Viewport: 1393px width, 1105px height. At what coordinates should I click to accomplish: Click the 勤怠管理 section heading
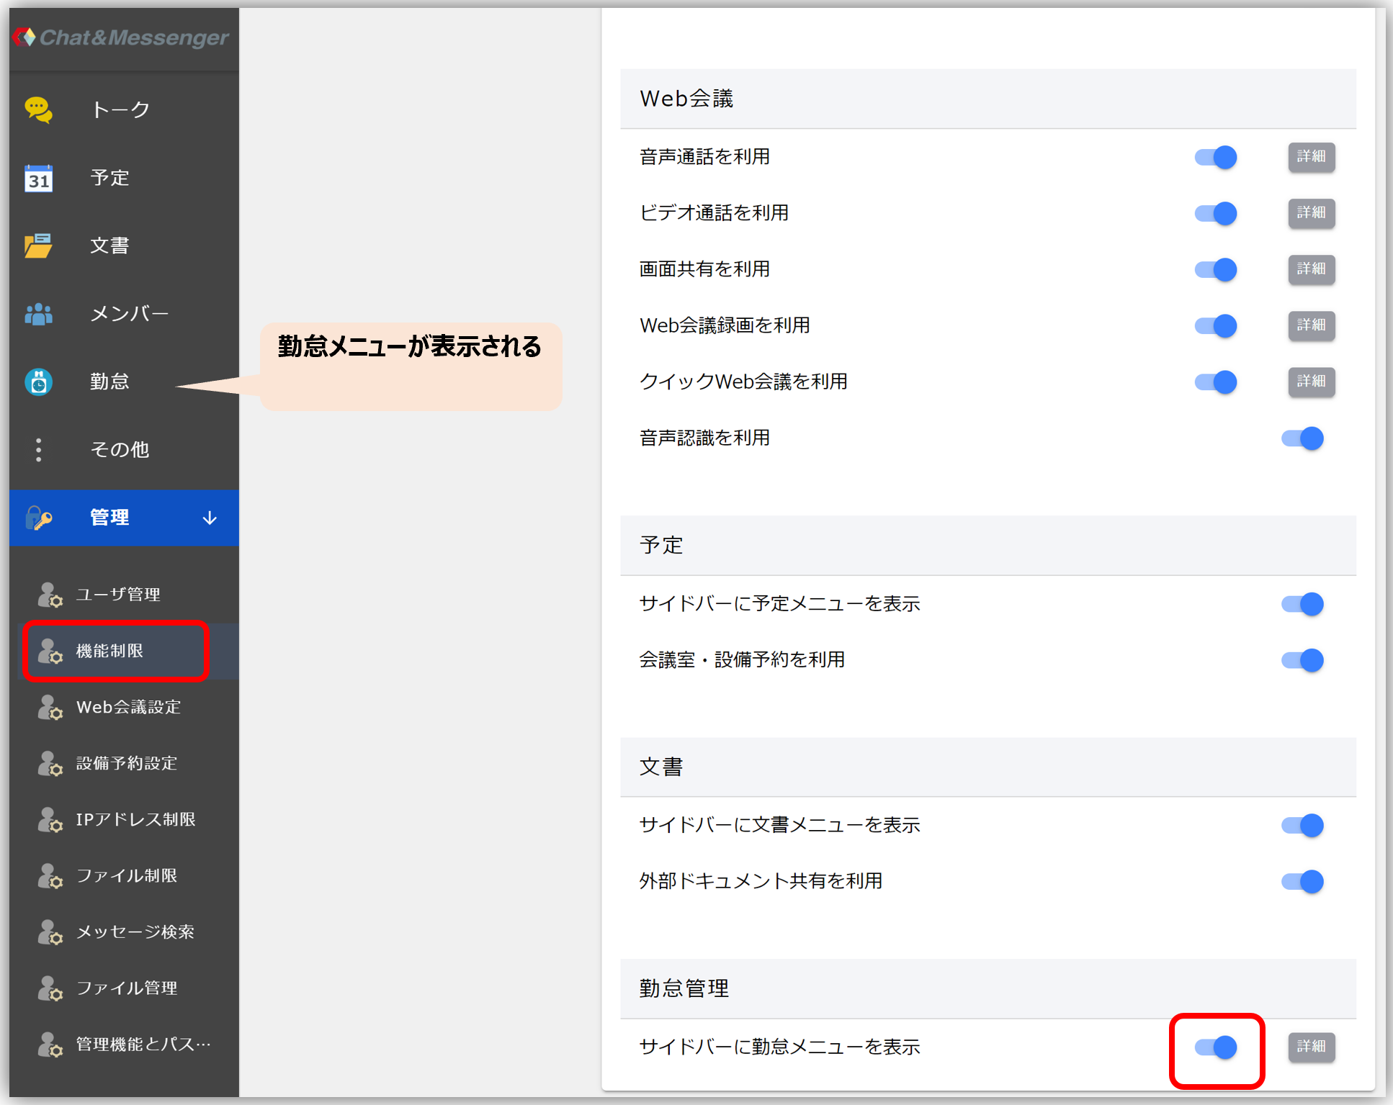684,988
